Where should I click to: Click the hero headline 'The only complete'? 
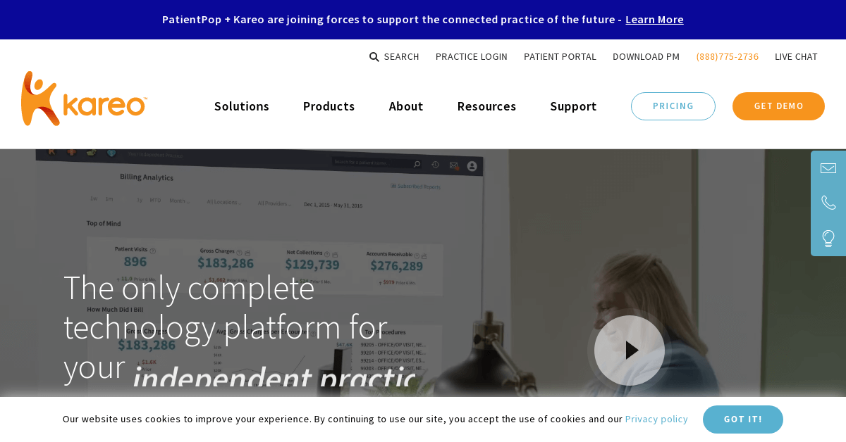click(189, 288)
